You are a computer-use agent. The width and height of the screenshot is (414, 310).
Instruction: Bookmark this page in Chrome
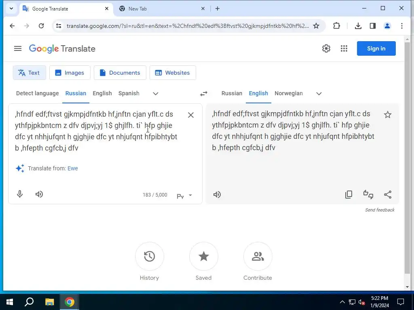[316, 26]
